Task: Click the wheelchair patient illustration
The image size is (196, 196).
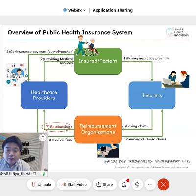Action: click(88, 46)
